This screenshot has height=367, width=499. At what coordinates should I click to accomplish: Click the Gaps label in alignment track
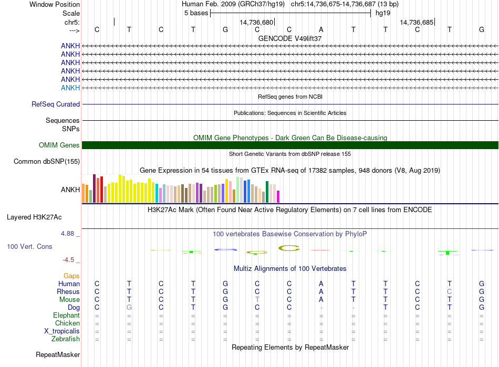(x=71, y=276)
